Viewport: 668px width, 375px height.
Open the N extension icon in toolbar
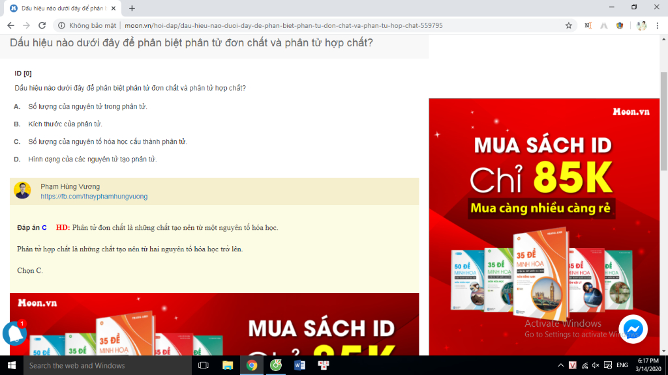pyautogui.click(x=588, y=25)
